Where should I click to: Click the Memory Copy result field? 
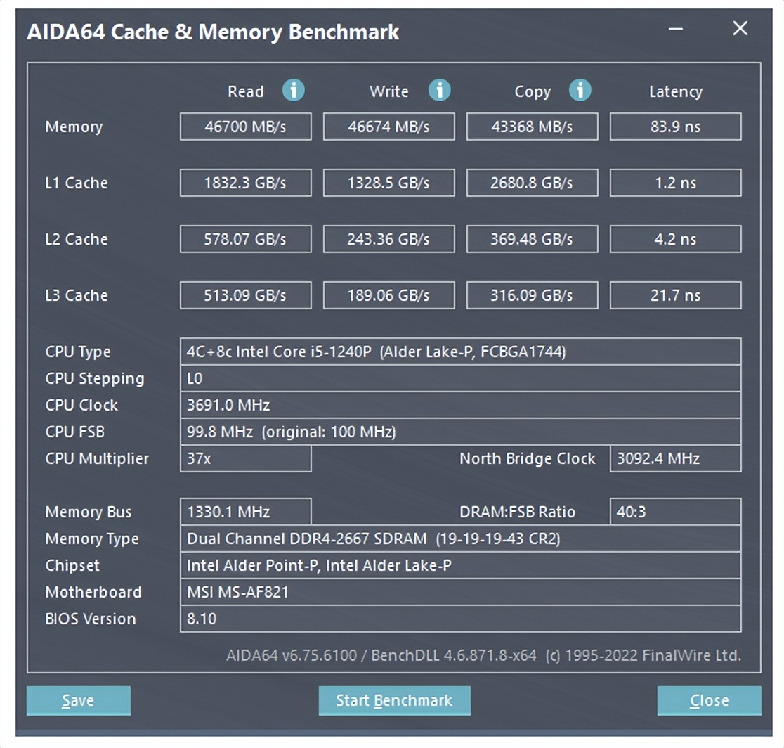(x=532, y=127)
